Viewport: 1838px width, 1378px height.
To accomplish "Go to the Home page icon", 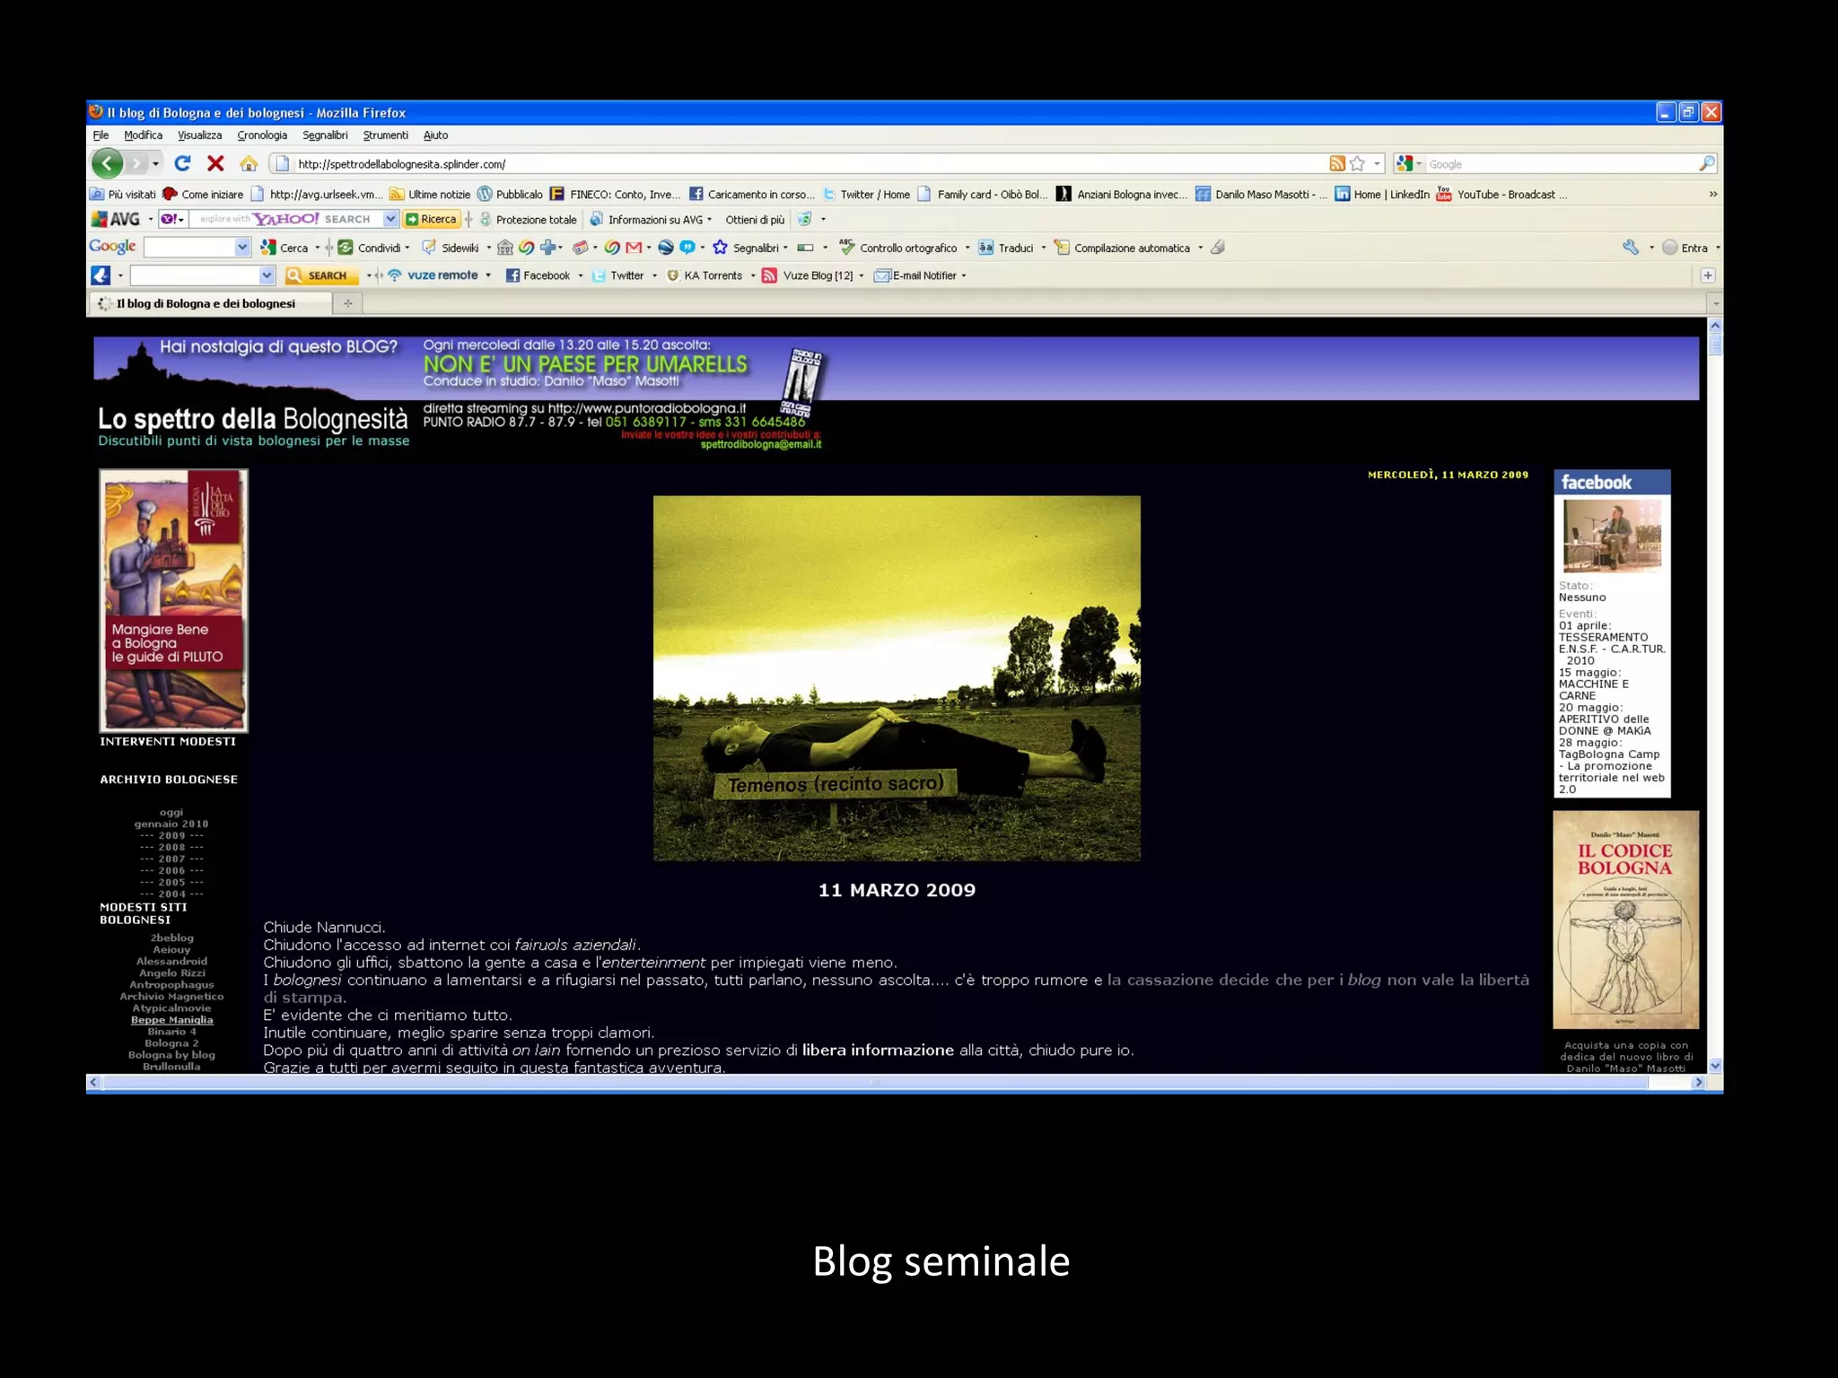I will click(249, 163).
